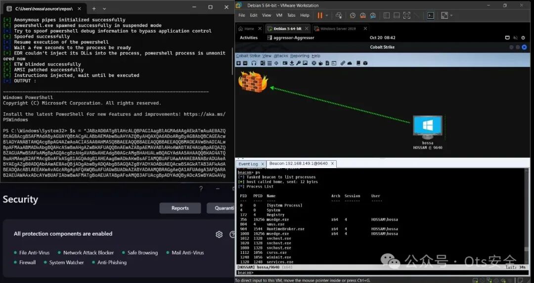Image resolution: width=534 pixels, height=283 pixels.
Task: Switch to the VMware Home tab
Action: (x=249, y=29)
